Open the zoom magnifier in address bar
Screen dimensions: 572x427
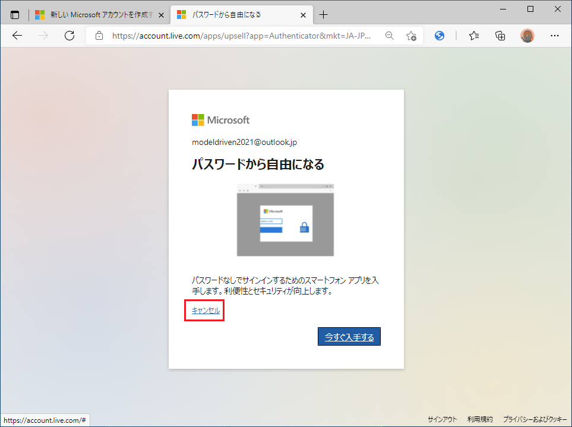(x=390, y=36)
